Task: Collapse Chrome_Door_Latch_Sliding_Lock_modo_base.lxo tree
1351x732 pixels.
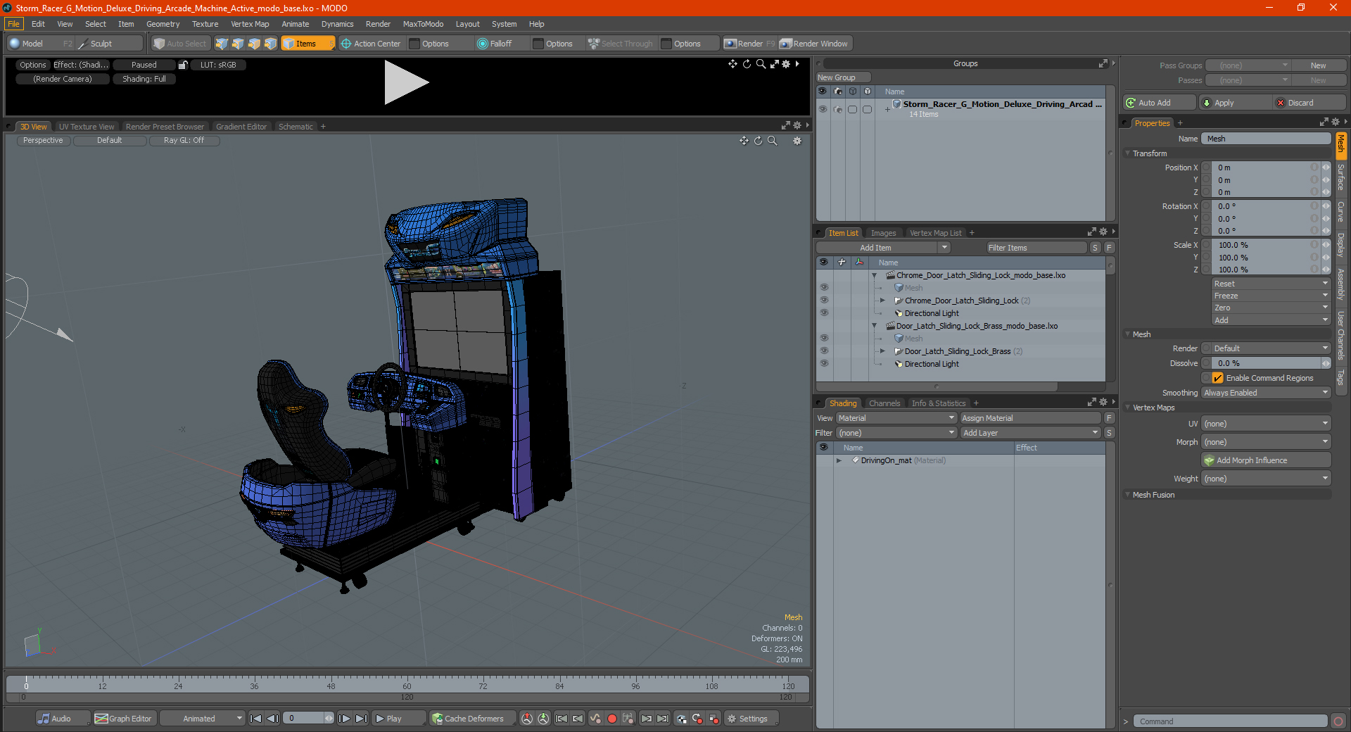Action: (x=875, y=275)
